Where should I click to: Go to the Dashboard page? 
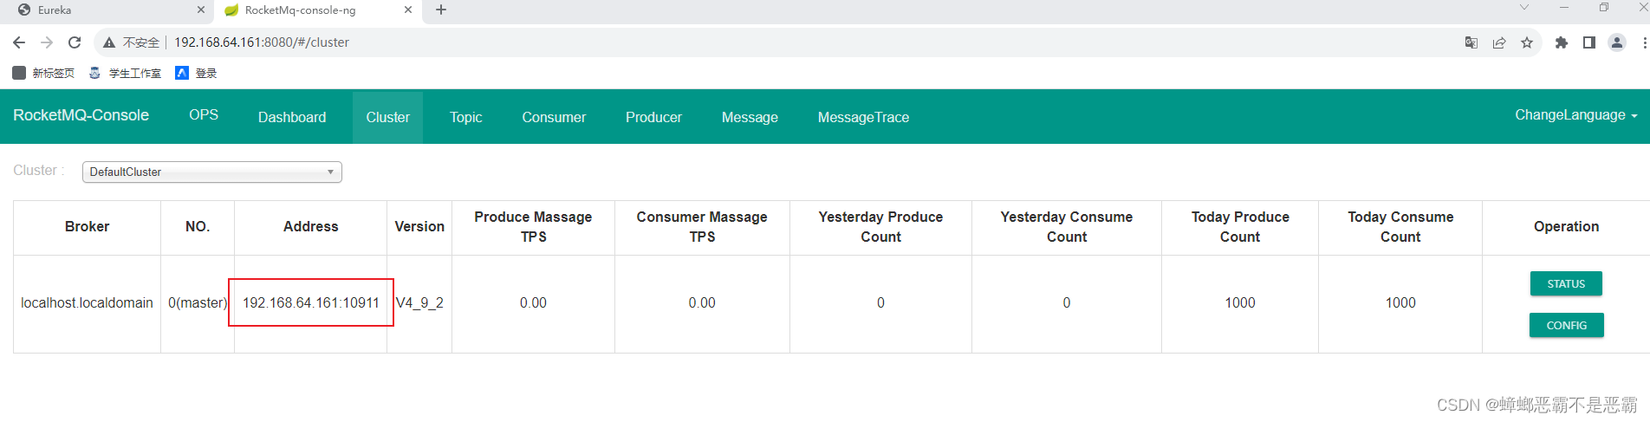292,117
